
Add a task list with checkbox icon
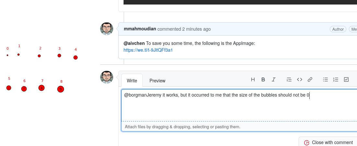coord(346,79)
